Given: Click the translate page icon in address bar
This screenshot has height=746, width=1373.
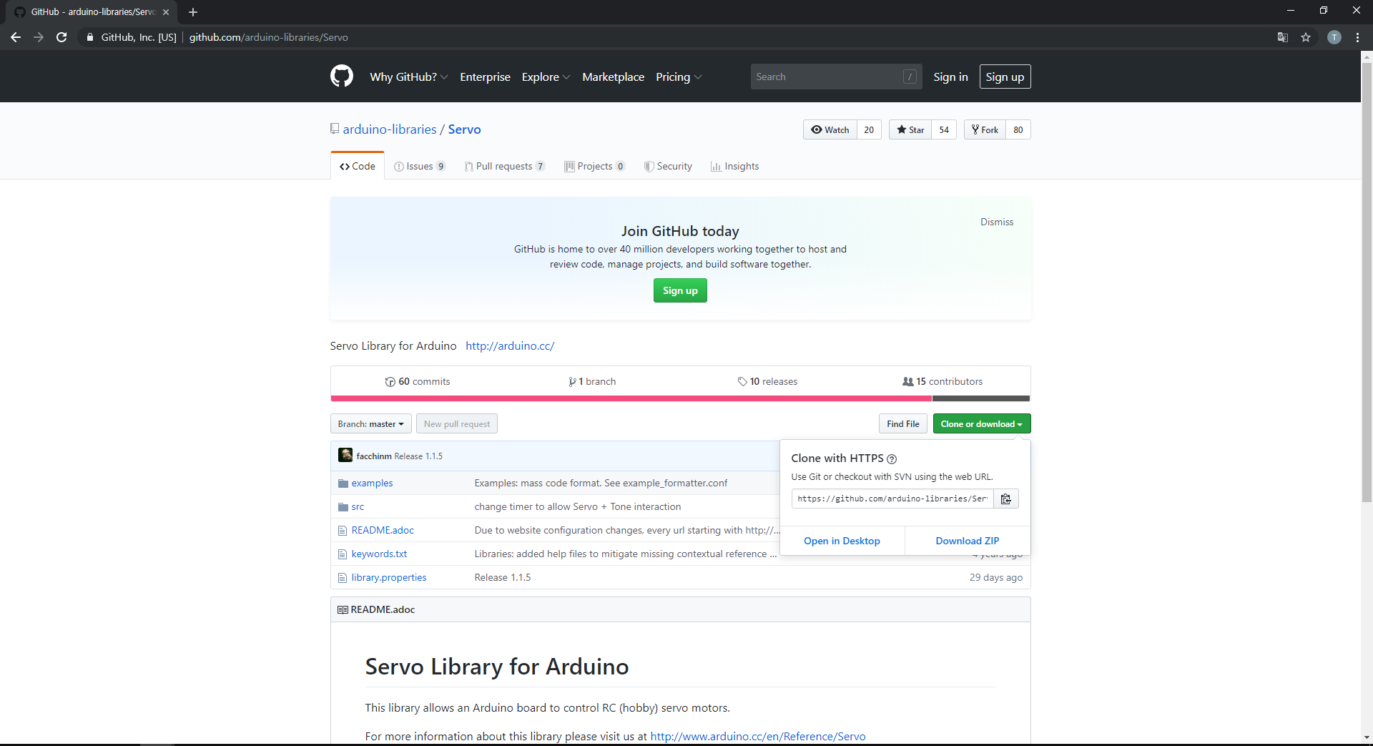Looking at the screenshot, I should pyautogui.click(x=1283, y=37).
